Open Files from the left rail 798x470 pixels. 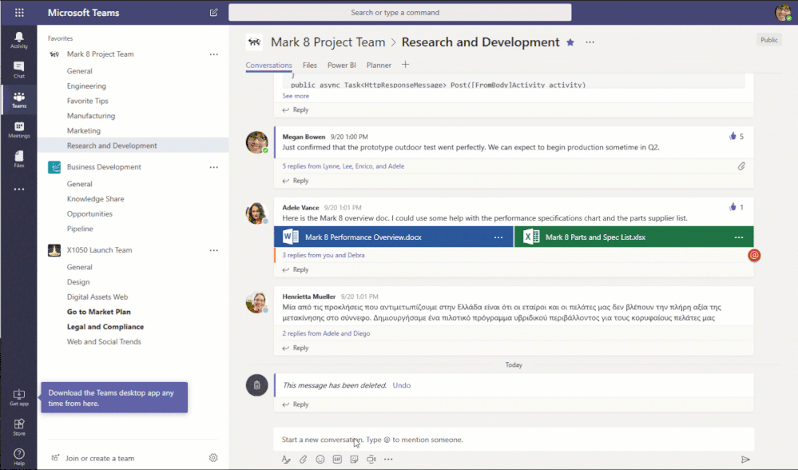[x=19, y=159]
